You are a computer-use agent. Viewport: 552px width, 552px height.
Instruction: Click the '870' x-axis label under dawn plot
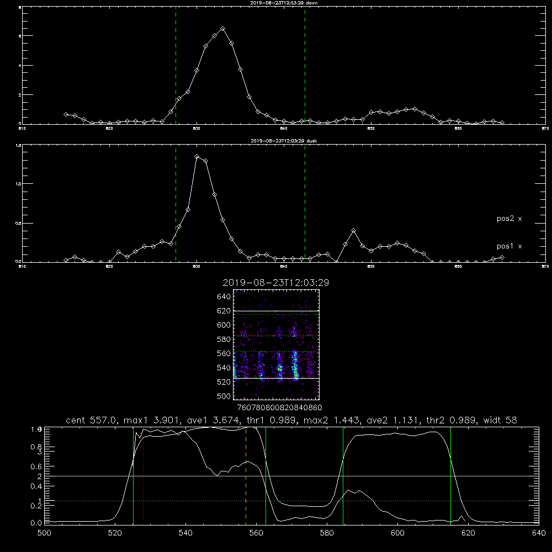(545, 129)
